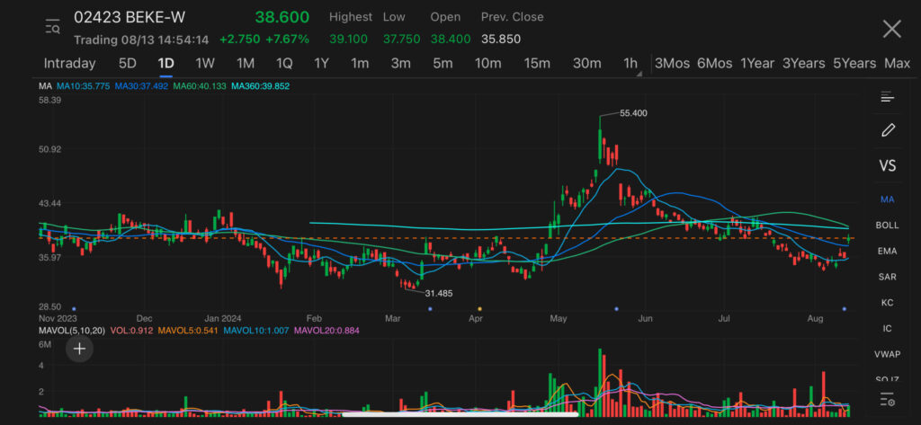The image size is (921, 425).
Task: Select the 1W timeframe tab
Action: point(205,63)
